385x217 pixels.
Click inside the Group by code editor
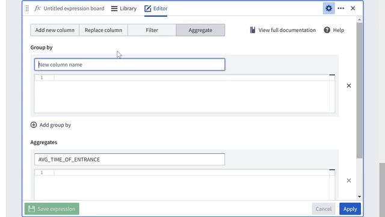click(185, 94)
